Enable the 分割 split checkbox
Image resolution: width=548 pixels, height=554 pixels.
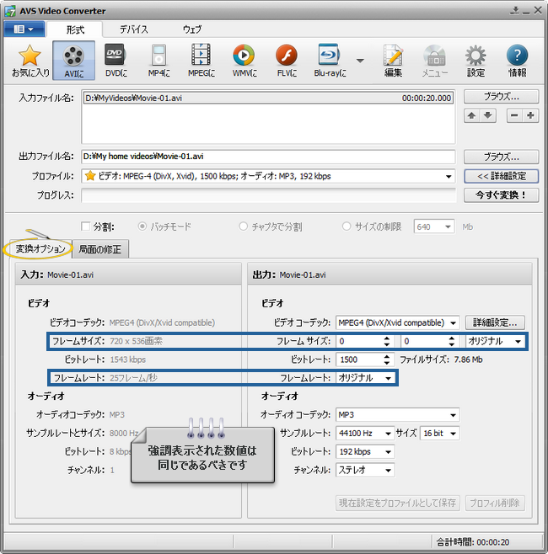coord(85,226)
